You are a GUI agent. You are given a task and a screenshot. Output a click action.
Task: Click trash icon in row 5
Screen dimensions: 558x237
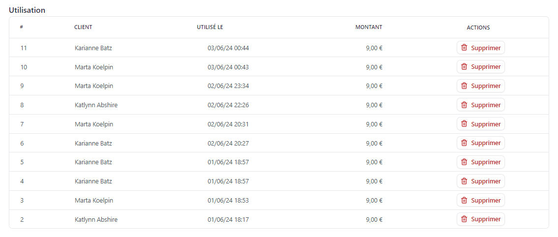tap(464, 162)
